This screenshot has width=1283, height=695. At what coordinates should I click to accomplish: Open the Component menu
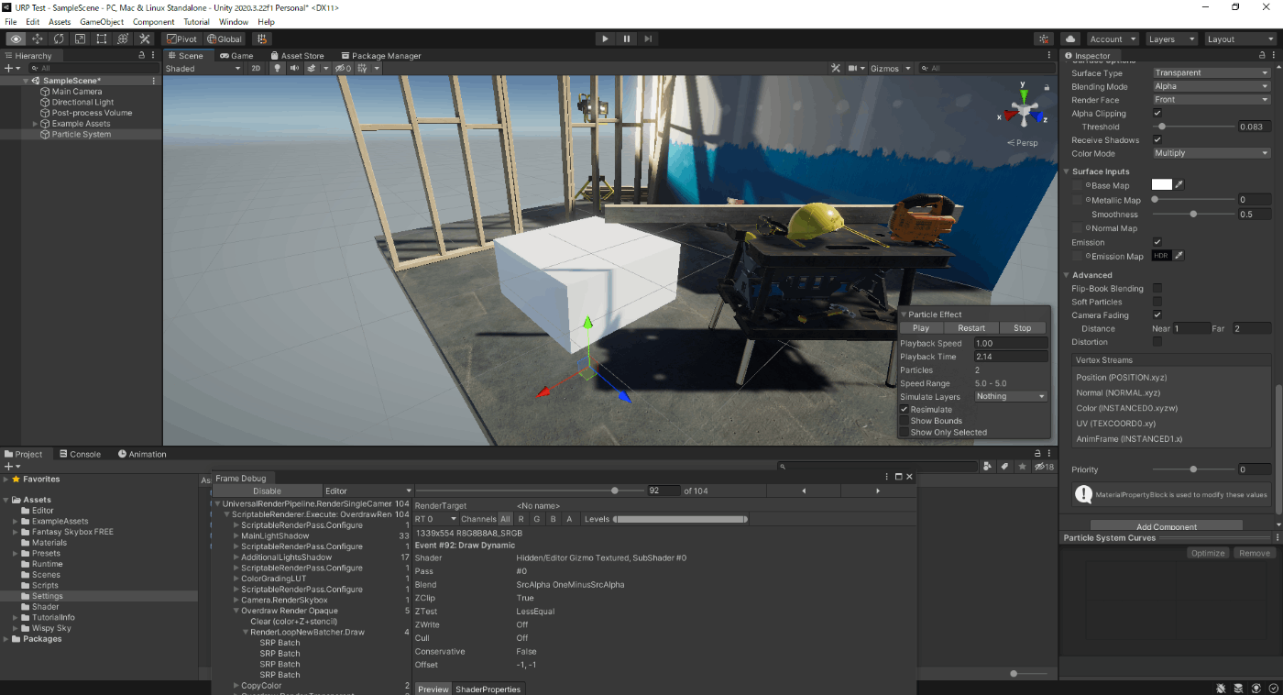pos(154,22)
